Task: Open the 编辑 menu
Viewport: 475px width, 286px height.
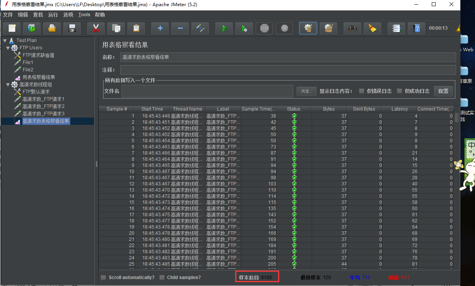Action: pyautogui.click(x=23, y=15)
